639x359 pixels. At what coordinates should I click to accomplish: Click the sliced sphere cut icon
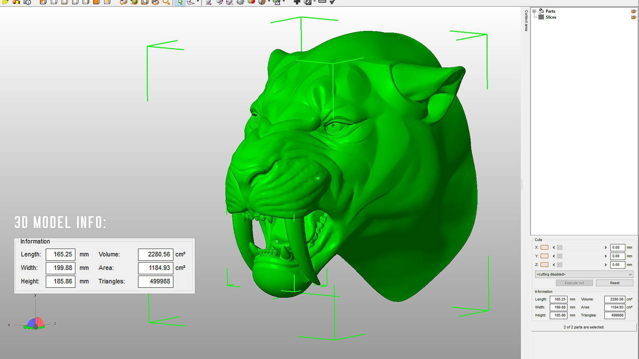pyautogui.click(x=262, y=2)
